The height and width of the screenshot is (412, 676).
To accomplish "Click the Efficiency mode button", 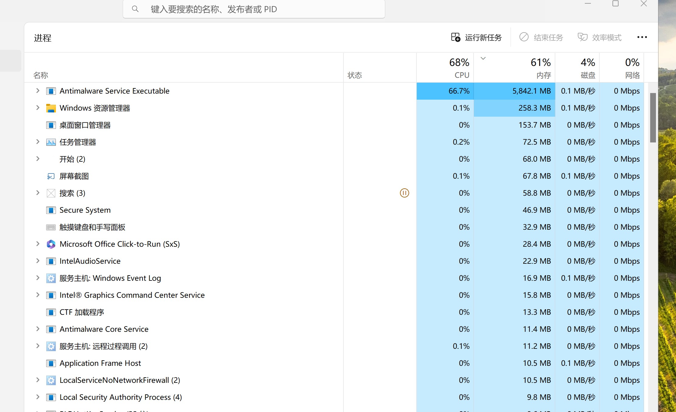I will tap(599, 37).
